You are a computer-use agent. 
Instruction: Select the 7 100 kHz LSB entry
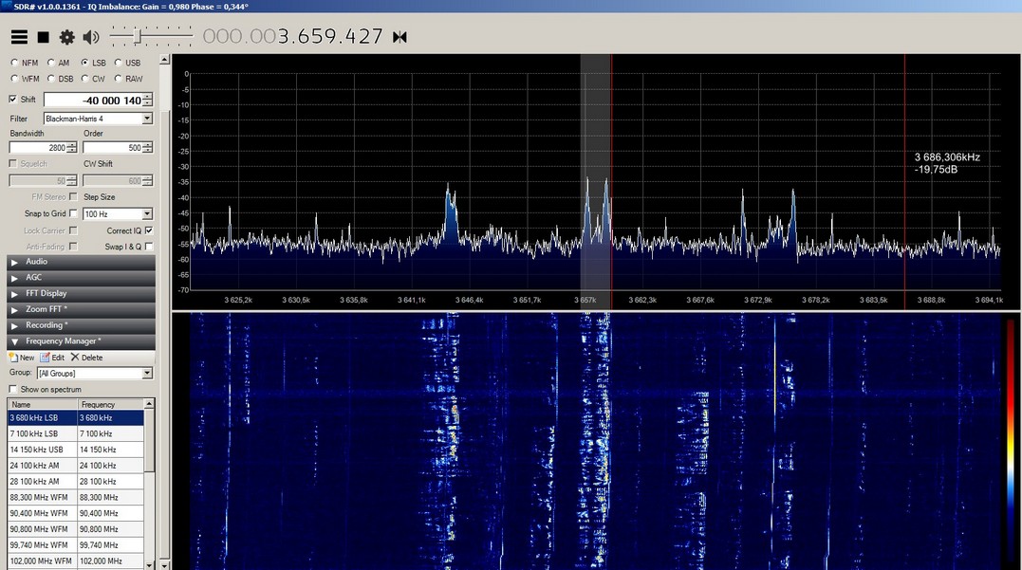click(76, 433)
